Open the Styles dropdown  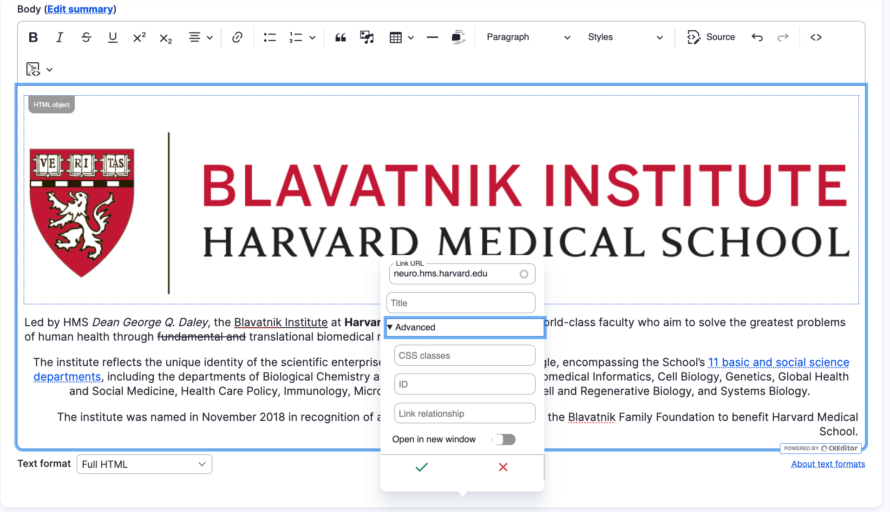pos(625,37)
